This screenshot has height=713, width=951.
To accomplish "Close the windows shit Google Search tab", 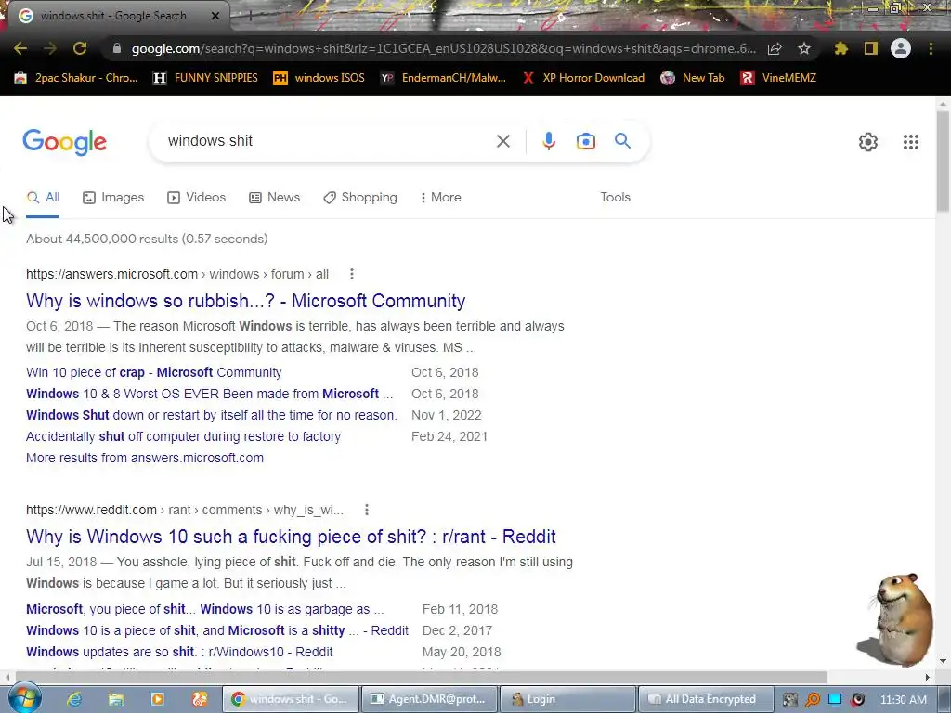I will (x=215, y=16).
